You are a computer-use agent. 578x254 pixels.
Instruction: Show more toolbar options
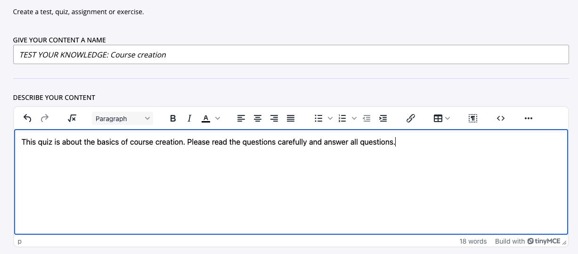(529, 118)
